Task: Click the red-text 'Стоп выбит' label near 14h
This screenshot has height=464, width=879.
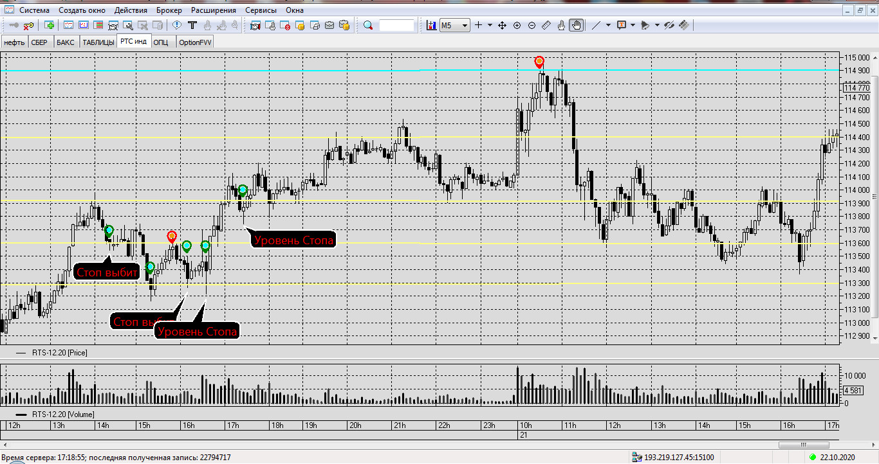Action: (x=107, y=272)
